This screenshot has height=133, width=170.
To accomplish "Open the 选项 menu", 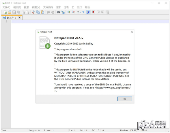I will 66,7.
